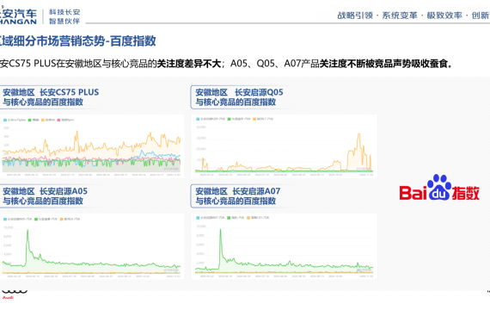Click the green legend square in A05 chart
Viewport: 490px width, 310px height.
coord(36,220)
